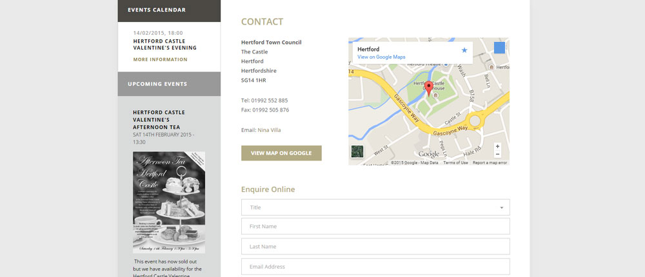The width and height of the screenshot is (645, 277).
Task: Click the First Name field
Action: point(375,227)
